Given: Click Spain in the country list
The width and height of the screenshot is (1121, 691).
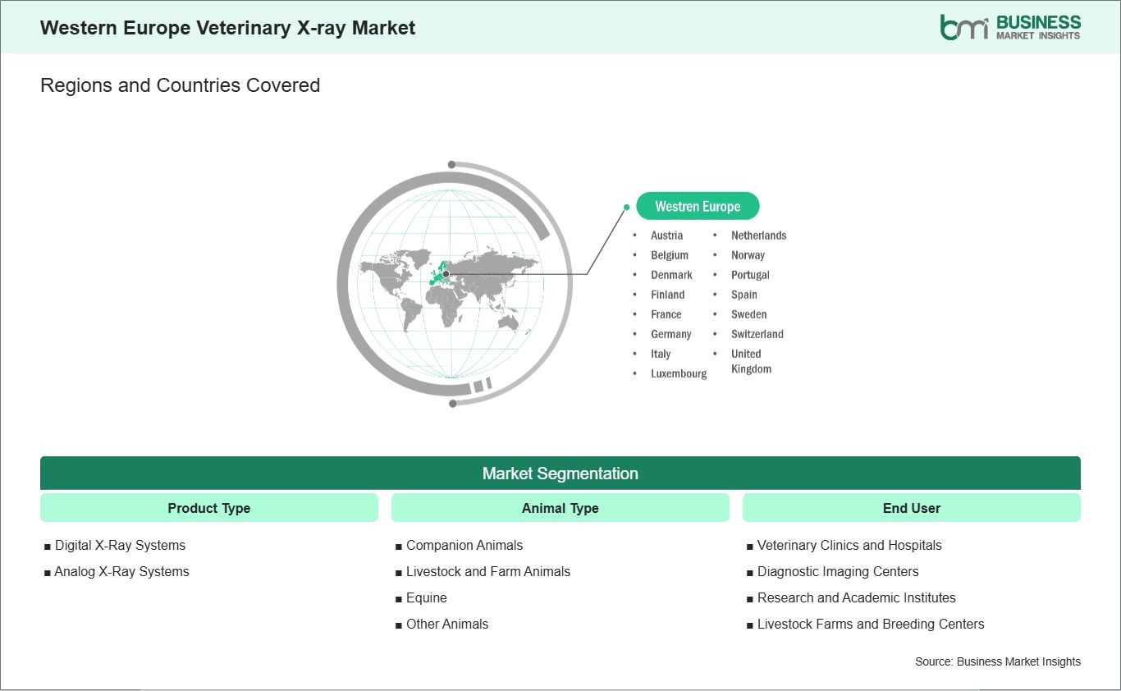Looking at the screenshot, I should click(x=744, y=295).
